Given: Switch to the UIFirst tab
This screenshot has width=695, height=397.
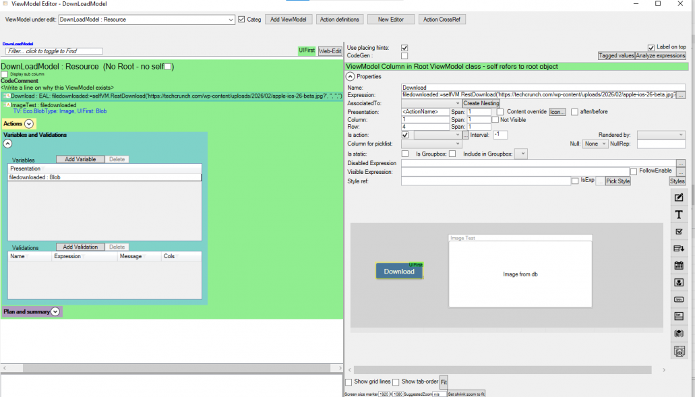Looking at the screenshot, I should [x=307, y=50].
